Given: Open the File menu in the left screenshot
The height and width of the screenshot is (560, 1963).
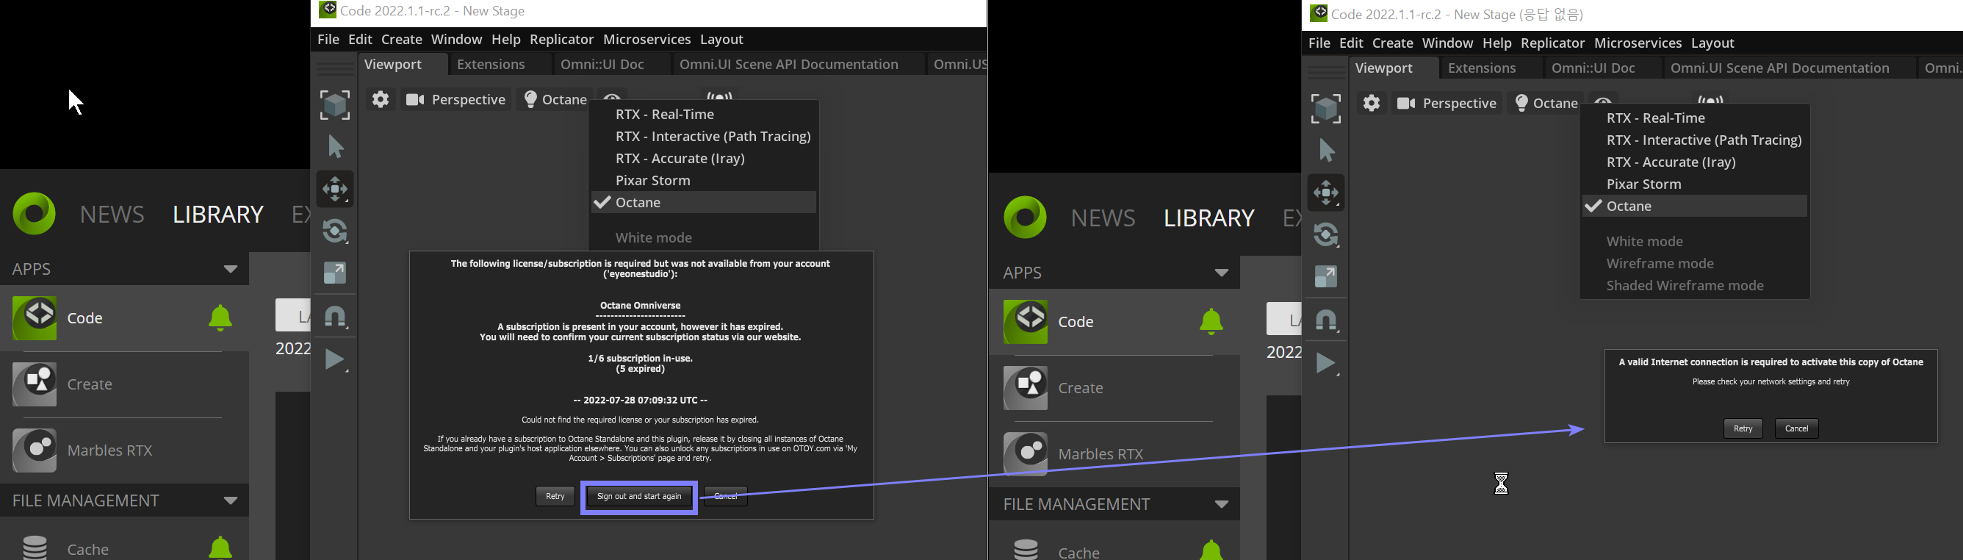Looking at the screenshot, I should (328, 40).
